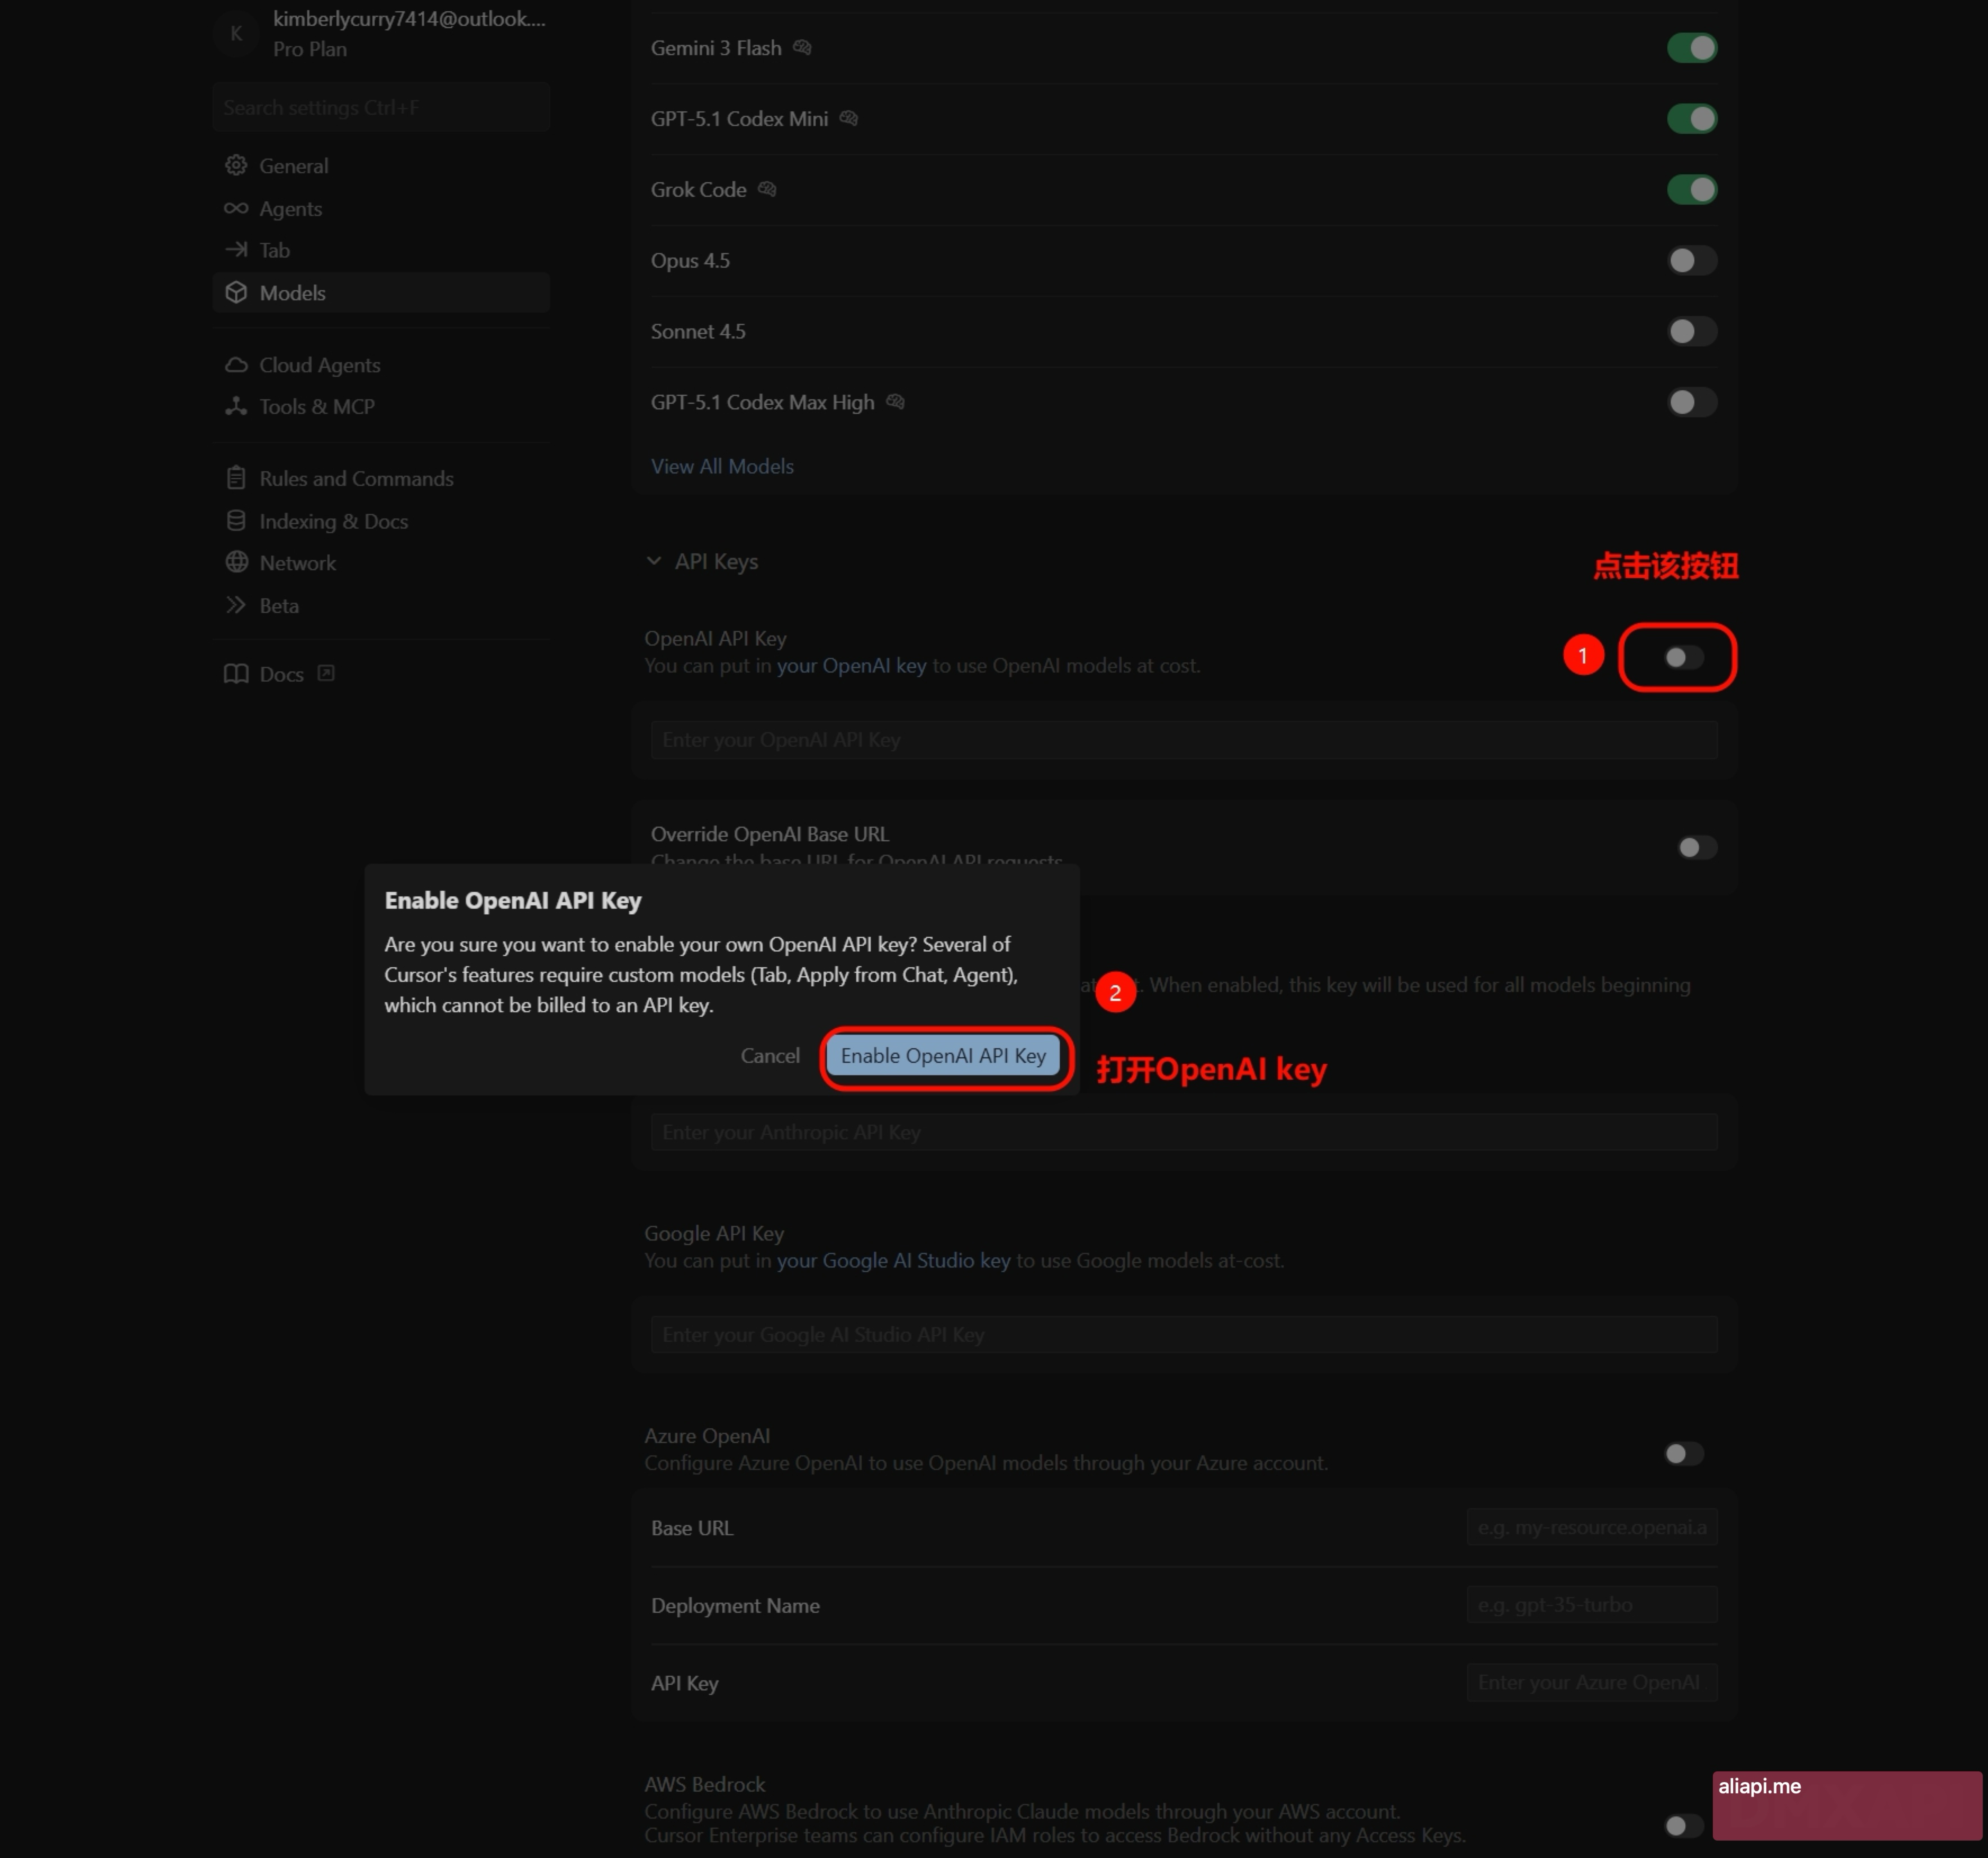Click the Azure Deployment Name input field
The height and width of the screenshot is (1858, 1988).
(1592, 1605)
